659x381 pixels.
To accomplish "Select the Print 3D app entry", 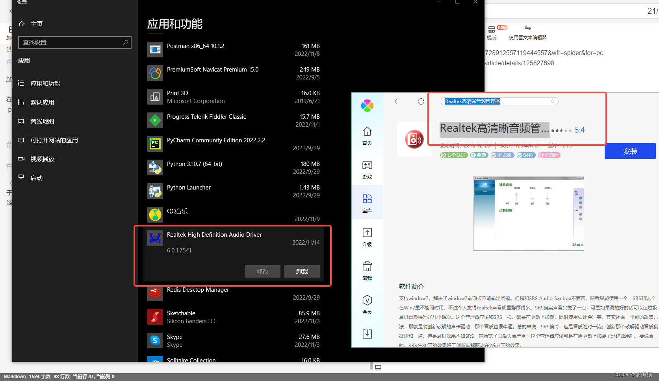I will pyautogui.click(x=234, y=97).
